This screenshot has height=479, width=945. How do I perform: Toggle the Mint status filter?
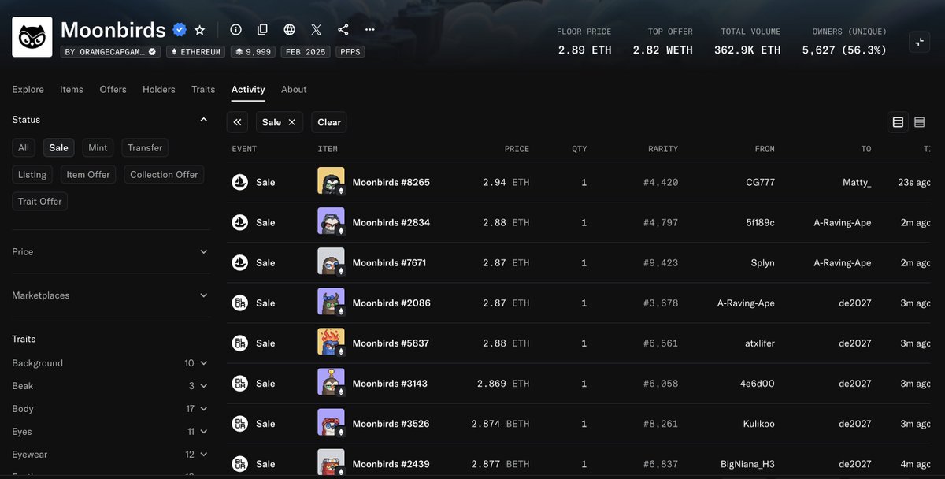pyautogui.click(x=98, y=147)
